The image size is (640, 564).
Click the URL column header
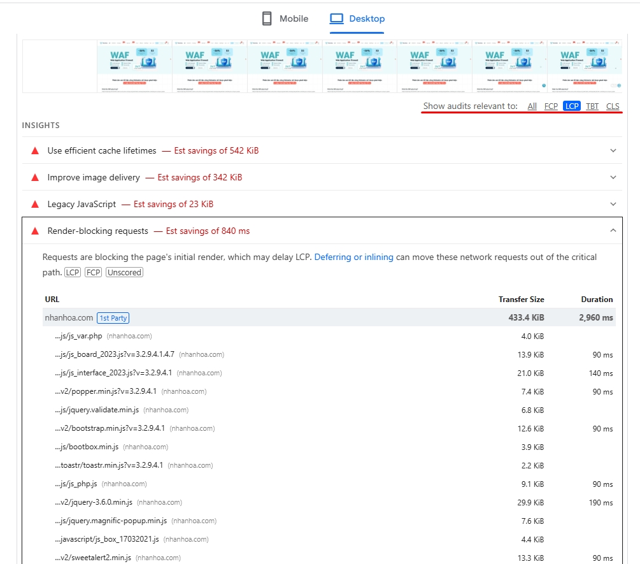pos(52,300)
